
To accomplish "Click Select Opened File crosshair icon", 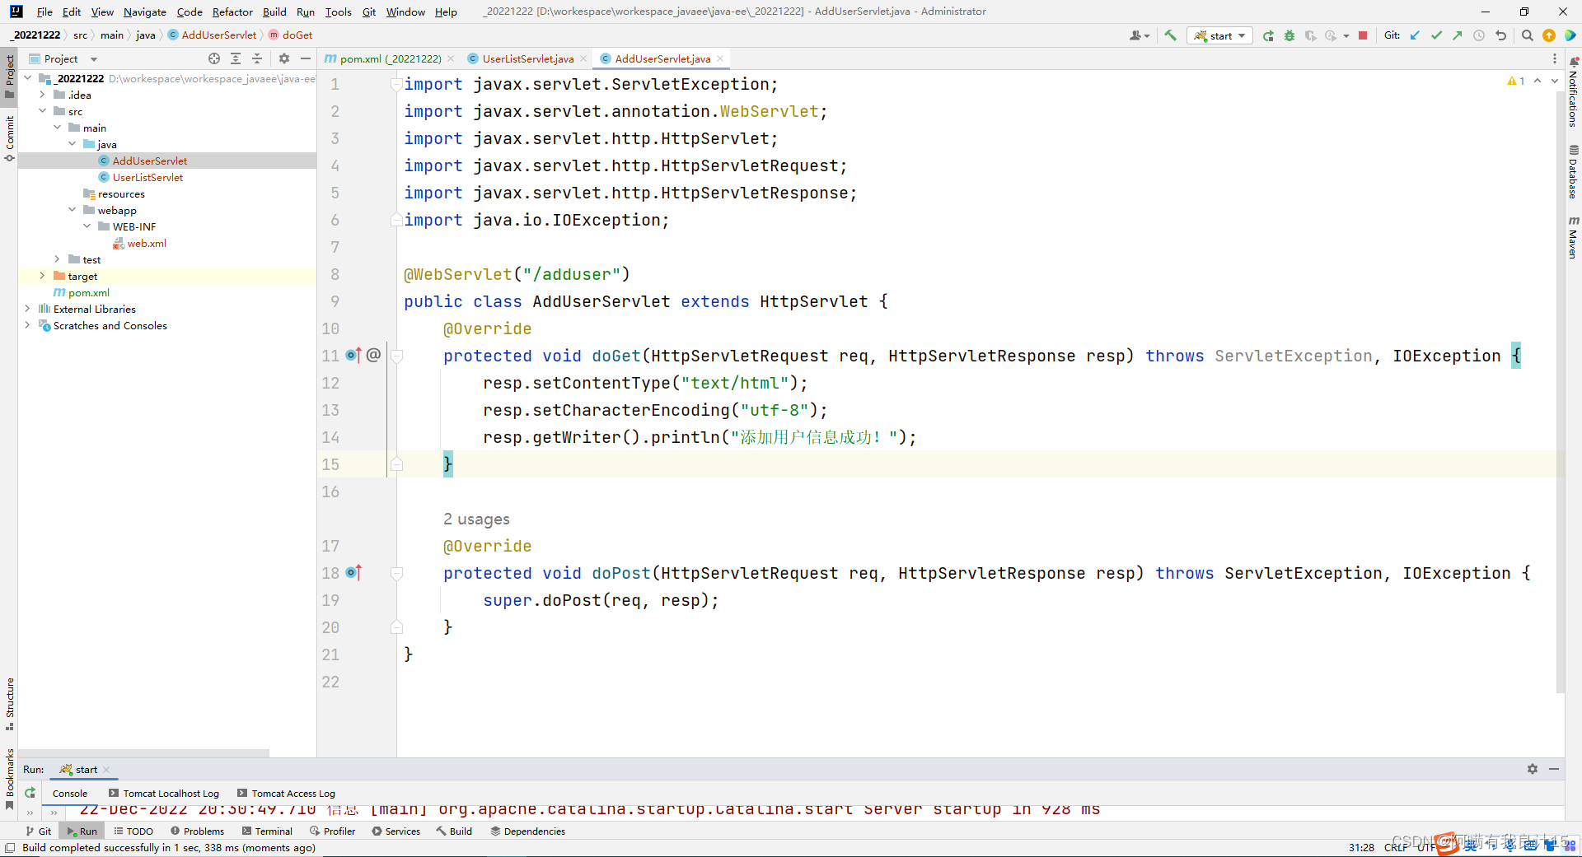I will pos(214,58).
